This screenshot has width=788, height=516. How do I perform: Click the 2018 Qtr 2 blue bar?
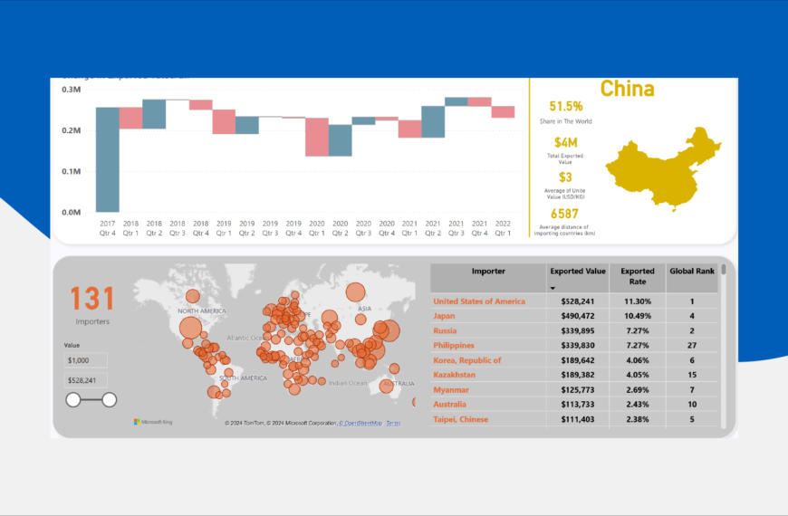(x=154, y=114)
